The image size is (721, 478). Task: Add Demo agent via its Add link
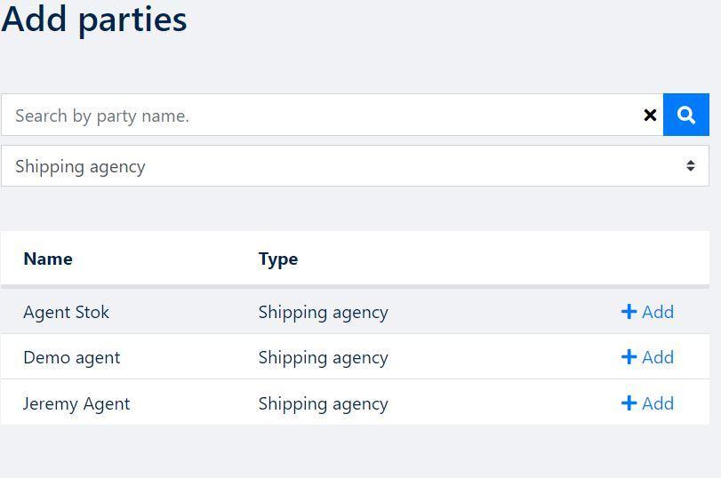(647, 356)
